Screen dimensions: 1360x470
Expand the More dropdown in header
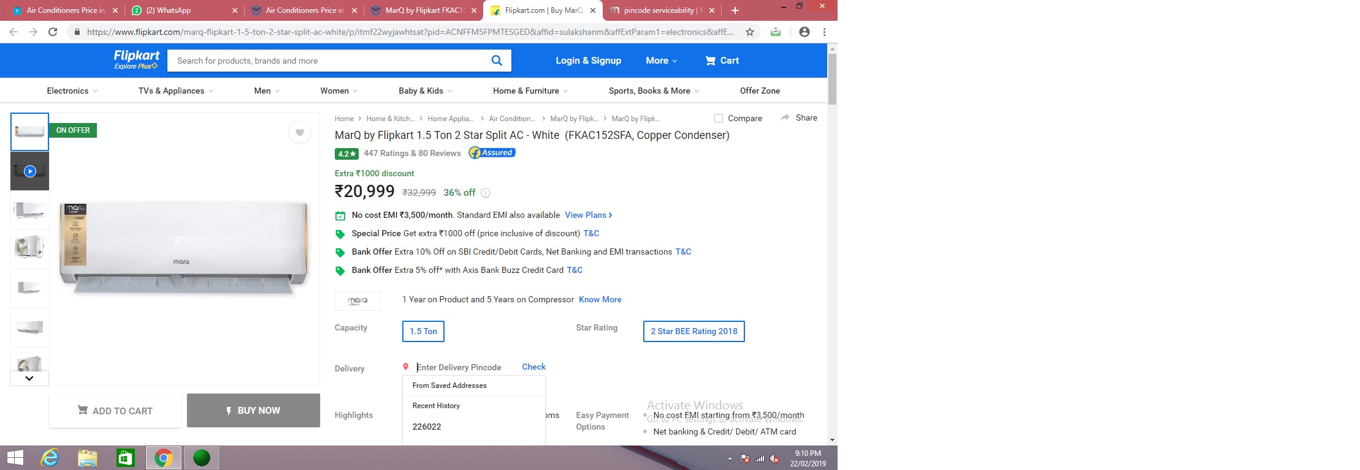click(661, 61)
